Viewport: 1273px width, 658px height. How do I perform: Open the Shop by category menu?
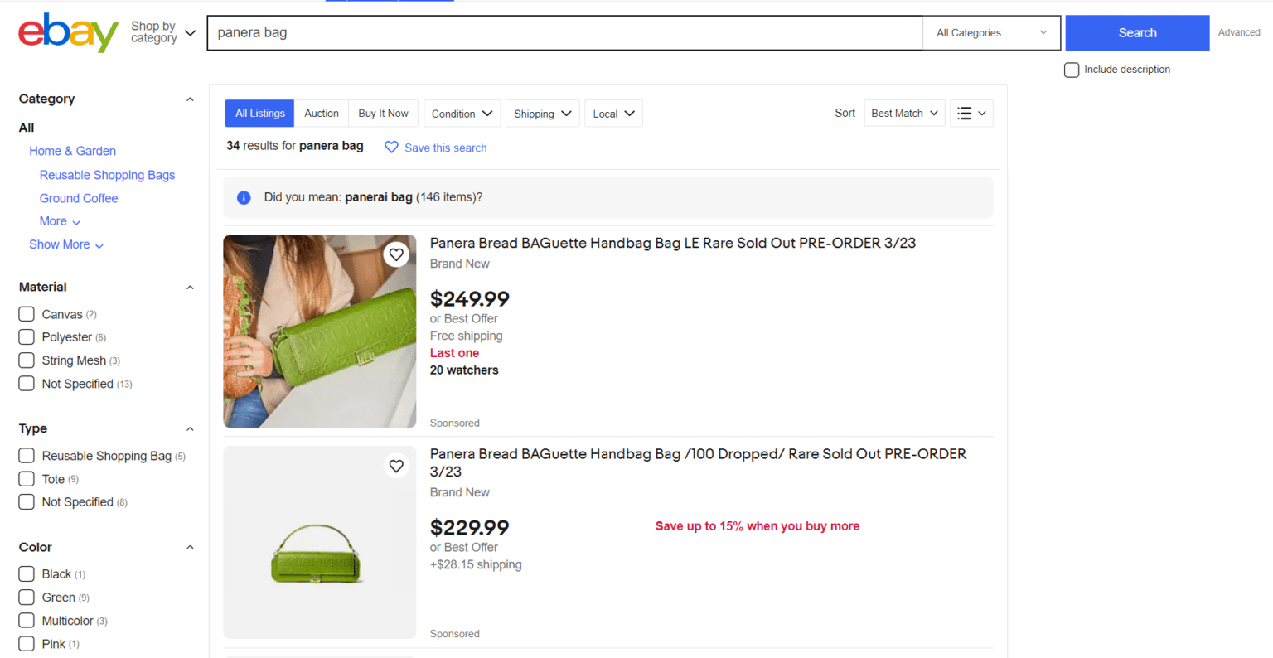click(x=162, y=32)
